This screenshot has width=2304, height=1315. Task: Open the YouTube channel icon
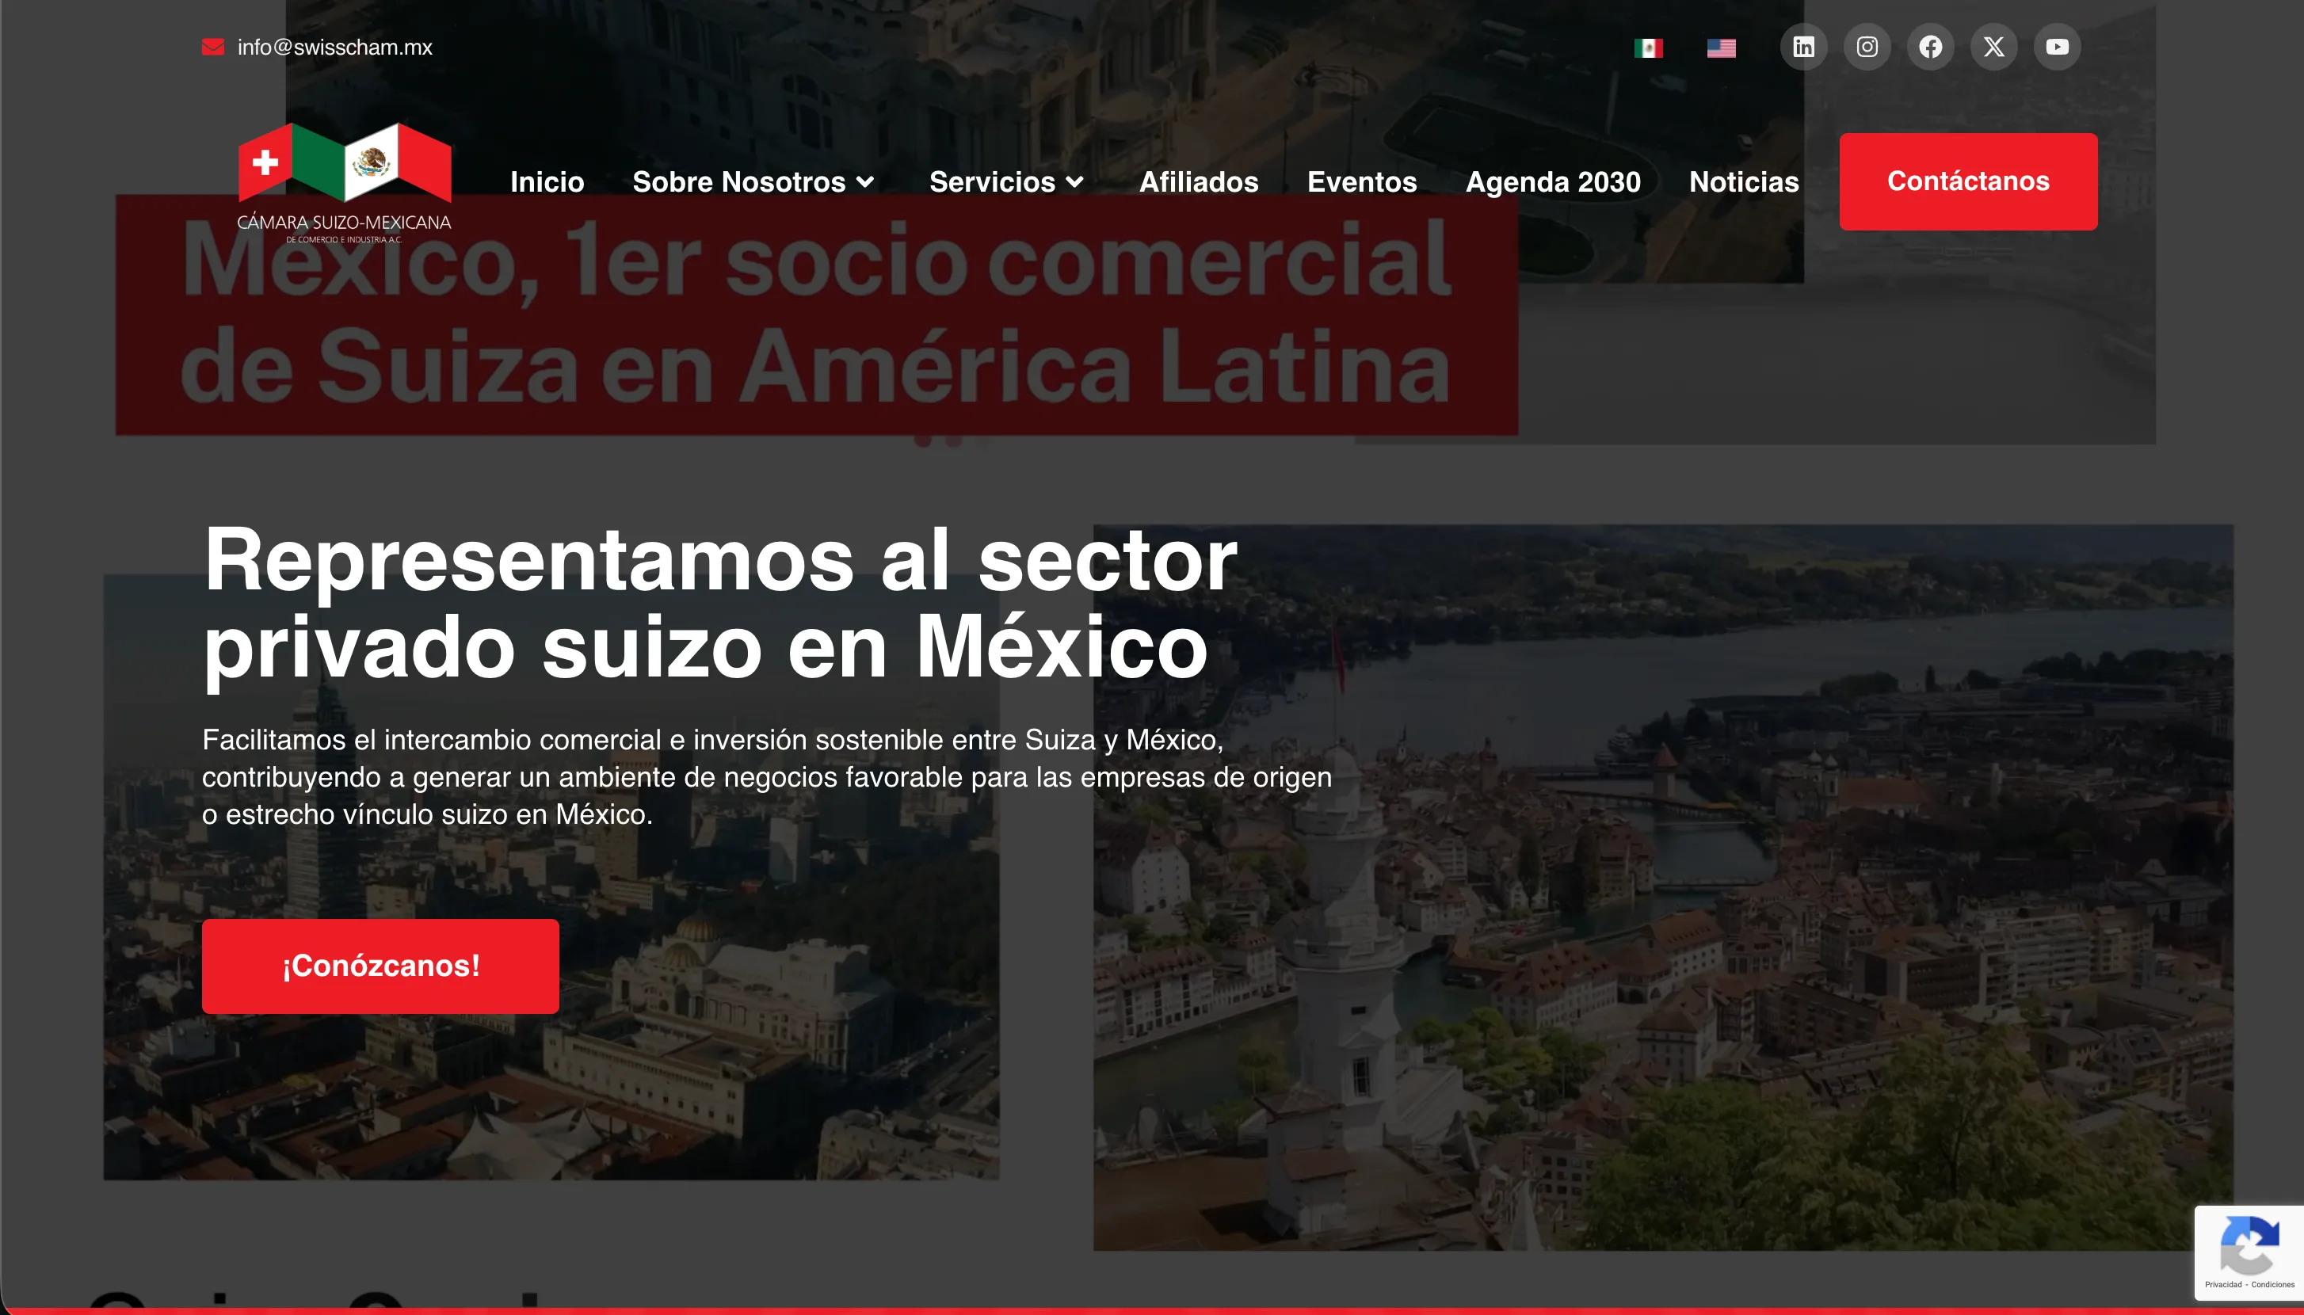tap(2057, 47)
